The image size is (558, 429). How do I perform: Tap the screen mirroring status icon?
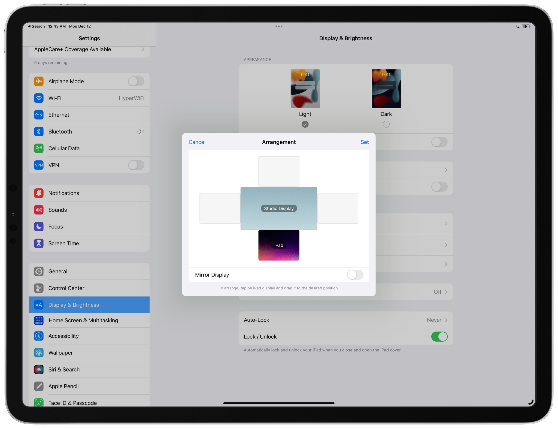[x=518, y=26]
